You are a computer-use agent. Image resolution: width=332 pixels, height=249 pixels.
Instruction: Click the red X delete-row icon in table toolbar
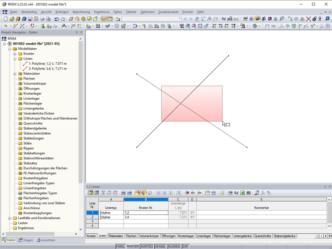187,193
